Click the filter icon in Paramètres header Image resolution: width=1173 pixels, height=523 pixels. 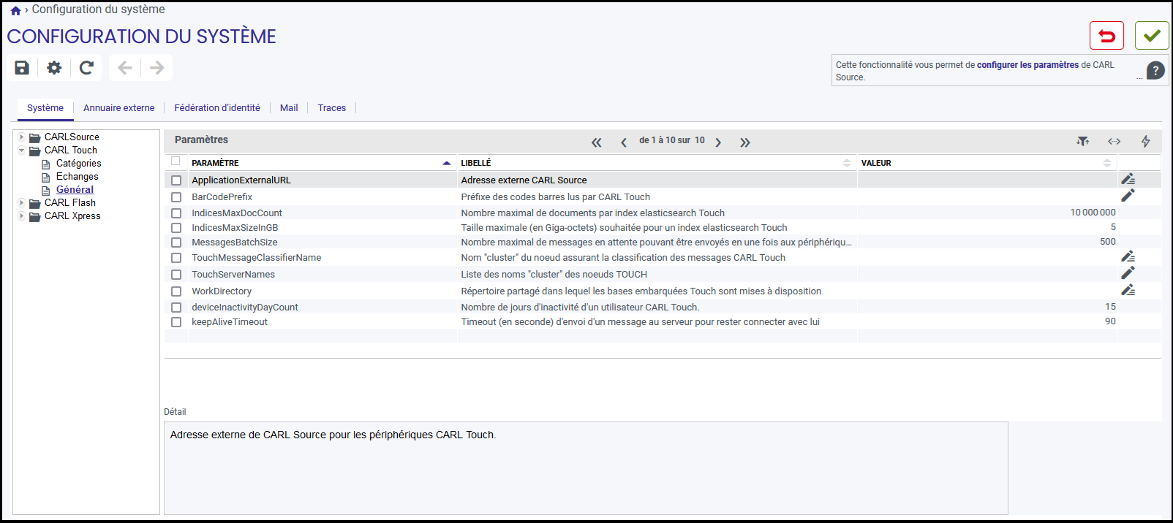pos(1083,141)
